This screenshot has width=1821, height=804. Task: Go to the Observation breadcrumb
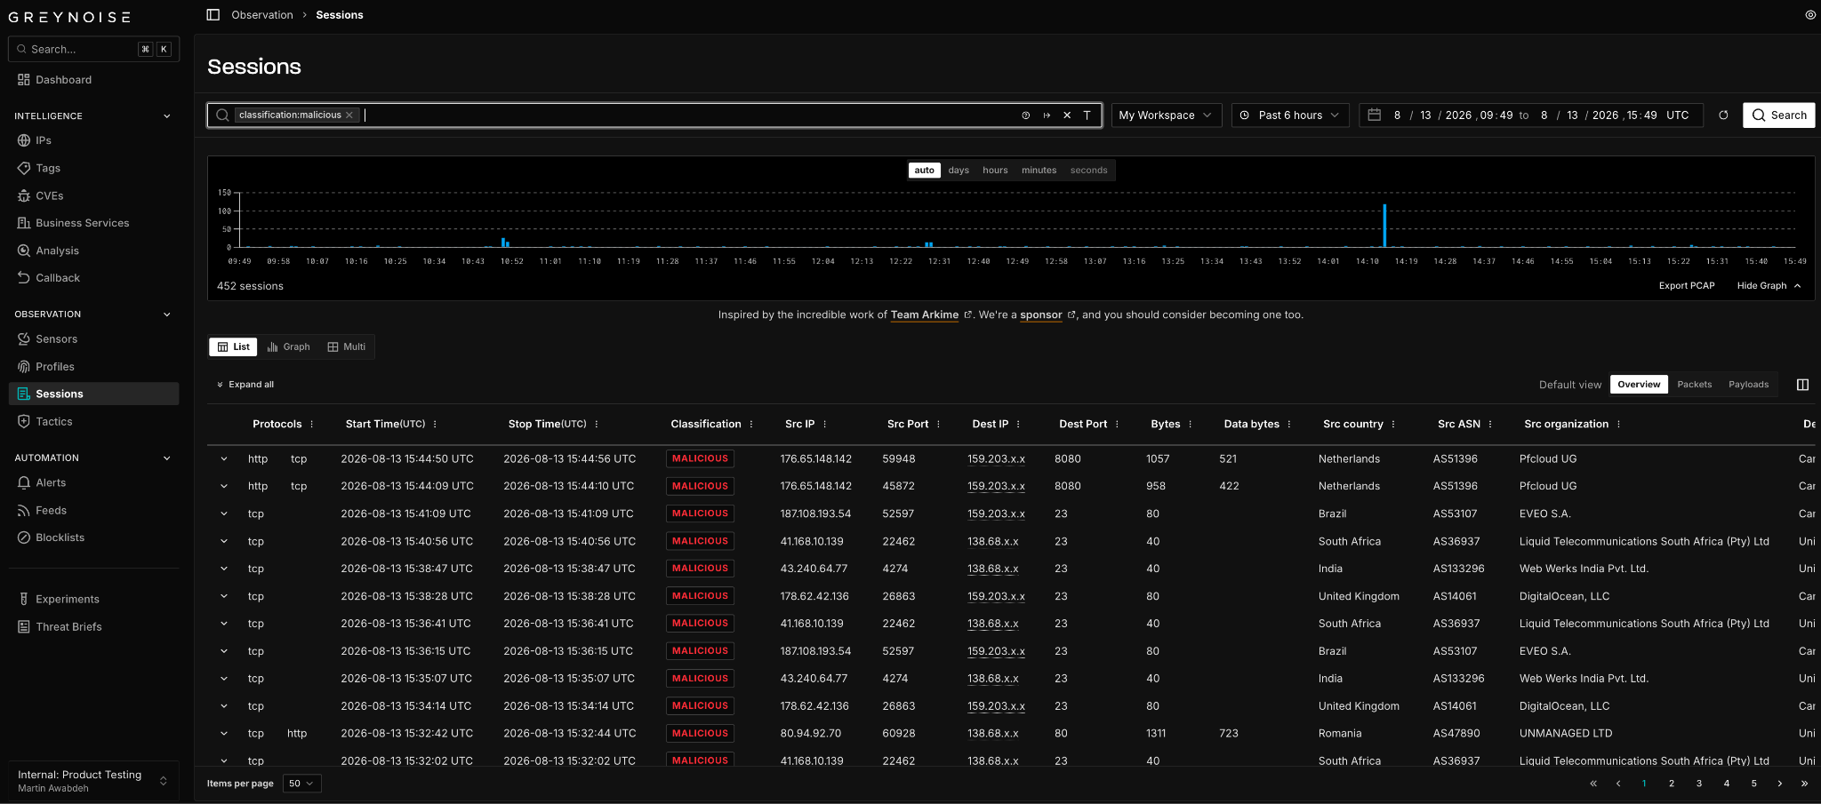pyautogui.click(x=262, y=15)
